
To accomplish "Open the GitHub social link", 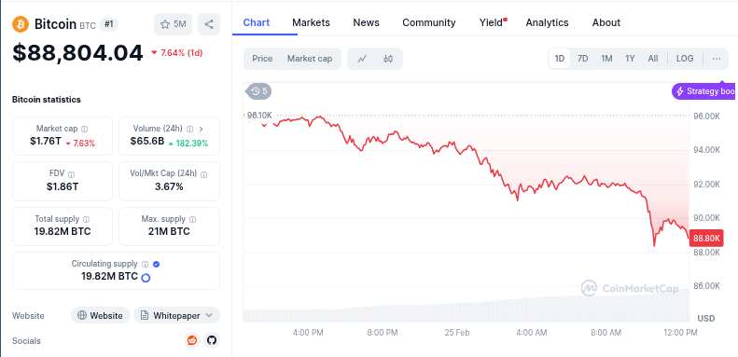I will (x=212, y=340).
